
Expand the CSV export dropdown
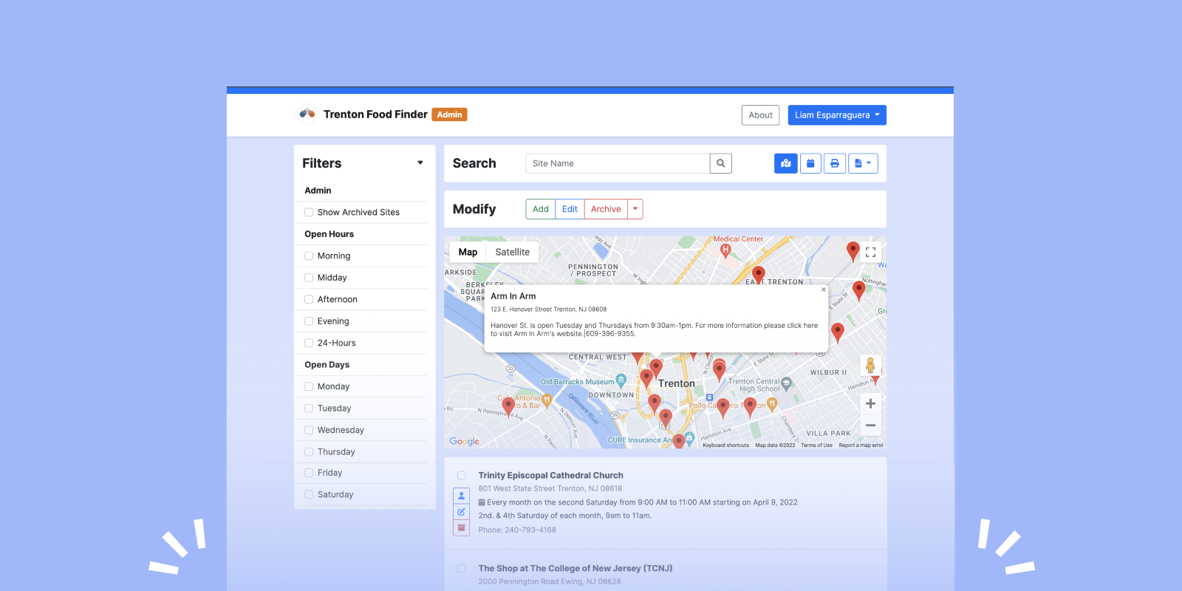coord(863,163)
